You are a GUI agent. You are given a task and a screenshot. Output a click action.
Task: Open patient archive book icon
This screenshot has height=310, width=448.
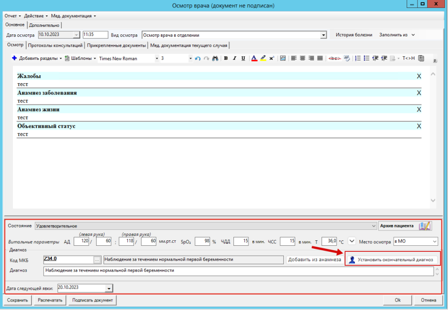coord(425,226)
